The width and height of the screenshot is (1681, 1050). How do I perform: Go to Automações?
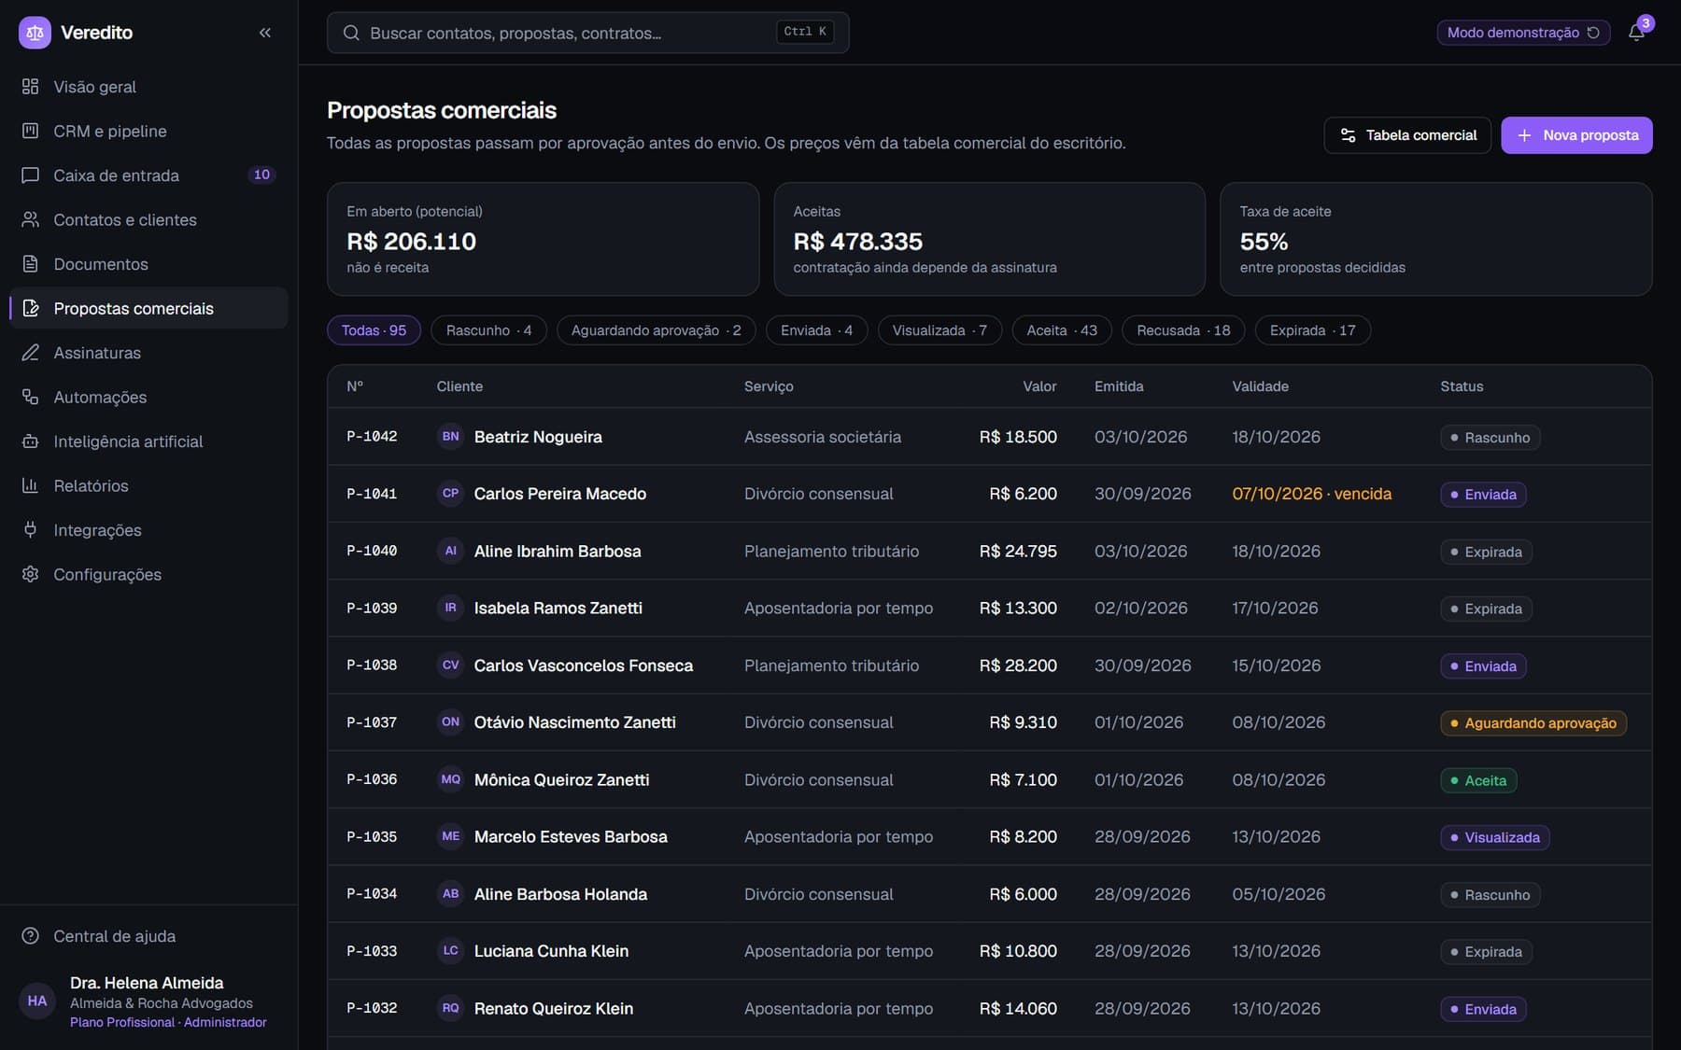tap(149, 398)
